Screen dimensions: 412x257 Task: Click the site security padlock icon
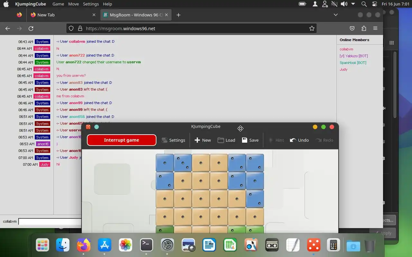click(80, 28)
